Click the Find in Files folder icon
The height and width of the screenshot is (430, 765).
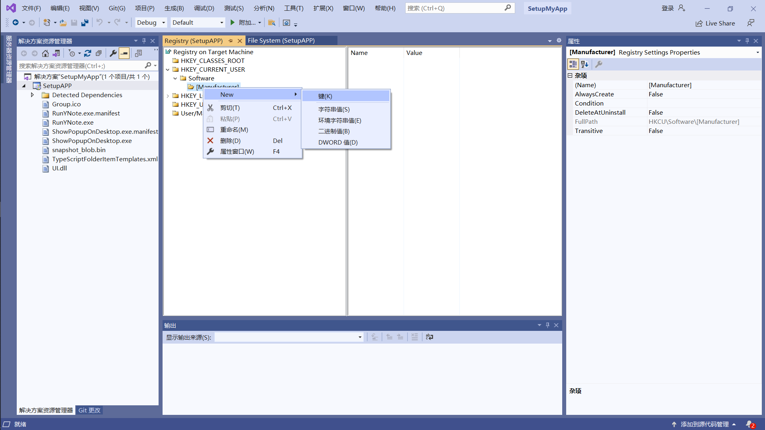coord(272,23)
